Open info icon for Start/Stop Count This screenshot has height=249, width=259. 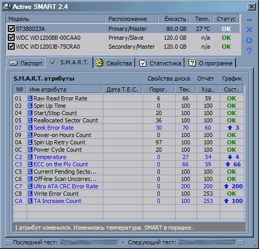[x=30, y=113]
